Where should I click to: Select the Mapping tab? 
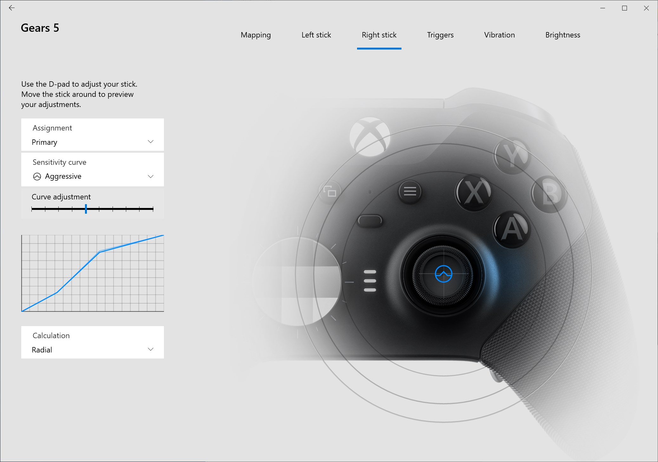(x=255, y=35)
